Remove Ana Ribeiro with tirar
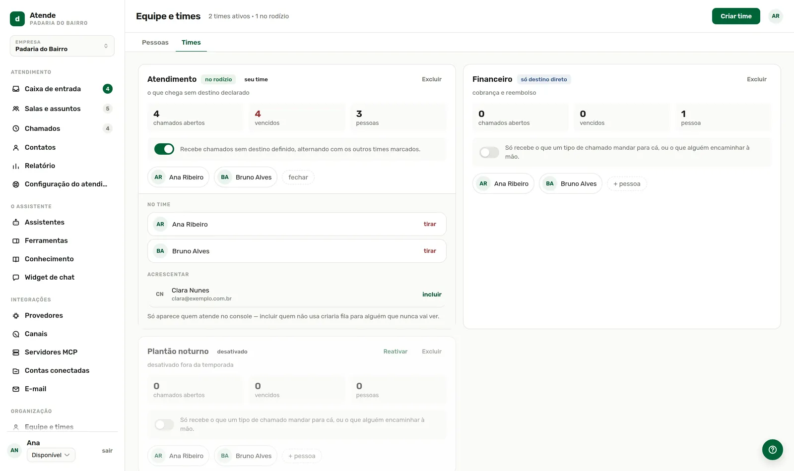This screenshot has height=471, width=794. click(x=430, y=224)
